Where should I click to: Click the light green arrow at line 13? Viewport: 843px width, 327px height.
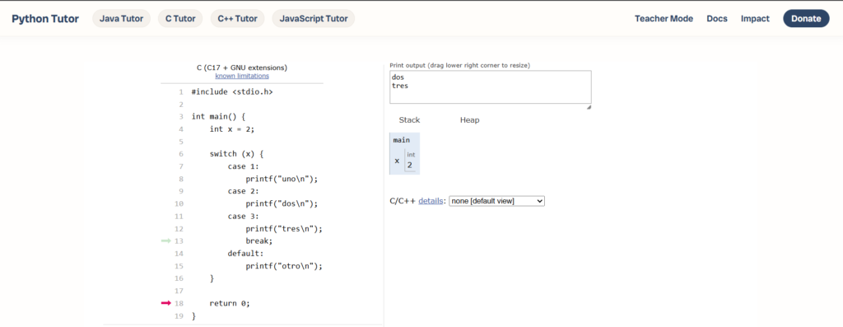pyautogui.click(x=165, y=241)
